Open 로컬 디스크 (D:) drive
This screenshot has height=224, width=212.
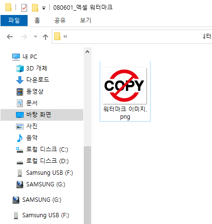point(47,161)
